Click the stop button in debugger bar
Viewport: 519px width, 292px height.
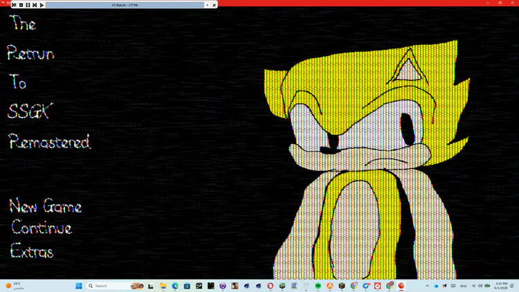tap(21, 5)
